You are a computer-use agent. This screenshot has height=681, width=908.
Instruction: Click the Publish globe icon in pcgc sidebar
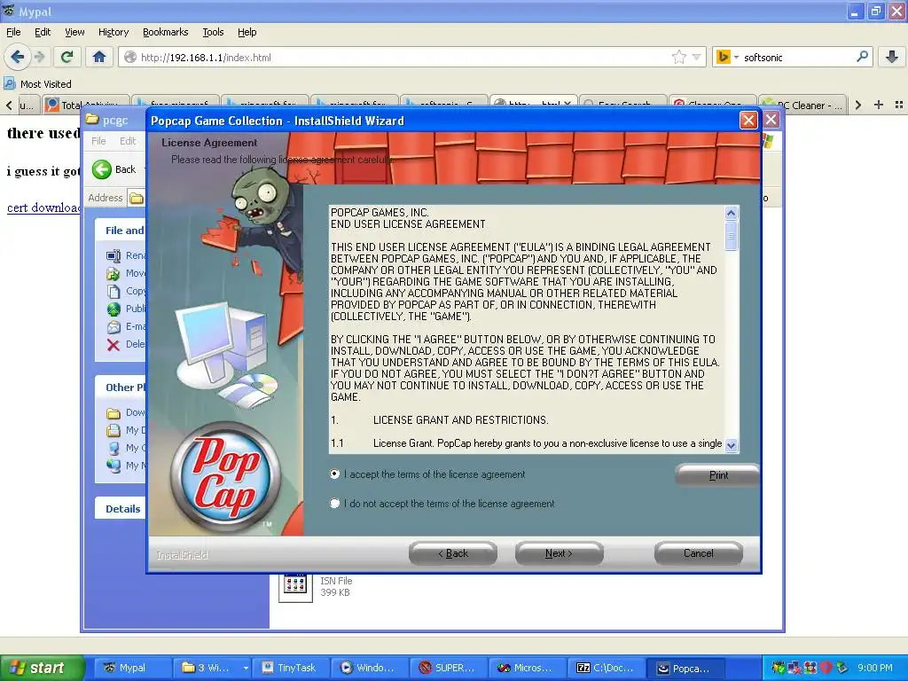tap(113, 309)
